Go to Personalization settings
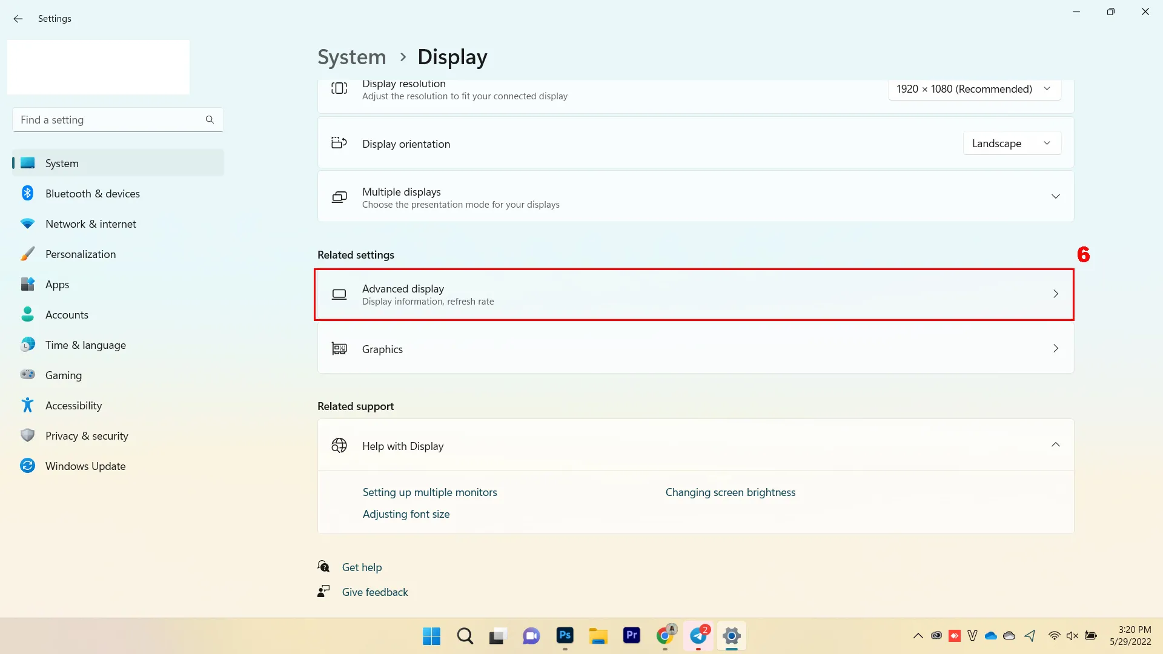Viewport: 1163px width, 654px height. 80,254
